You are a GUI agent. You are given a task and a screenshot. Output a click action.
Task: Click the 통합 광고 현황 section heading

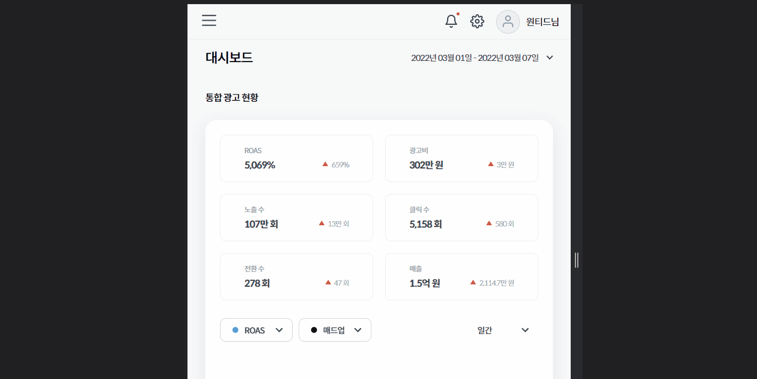tap(232, 97)
